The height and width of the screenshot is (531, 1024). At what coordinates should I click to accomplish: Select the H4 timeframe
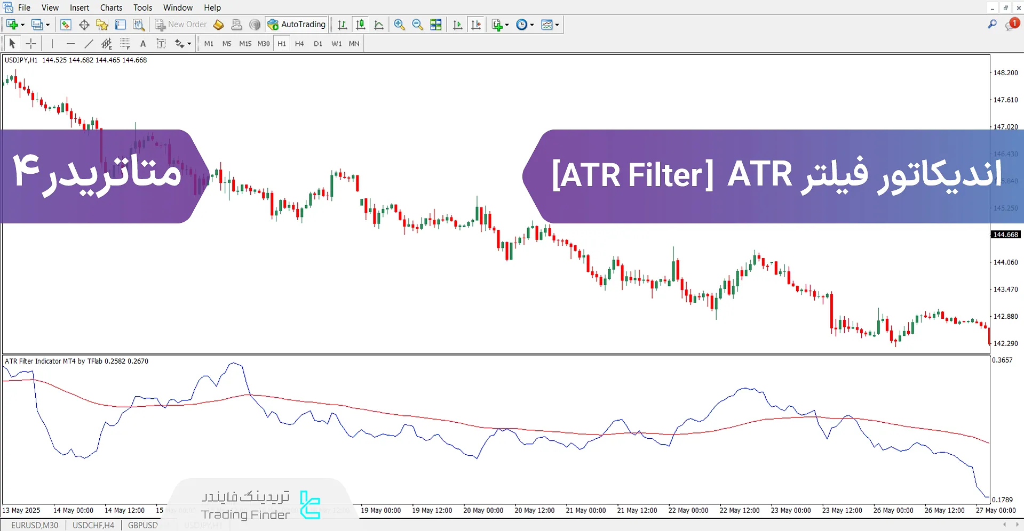point(299,43)
